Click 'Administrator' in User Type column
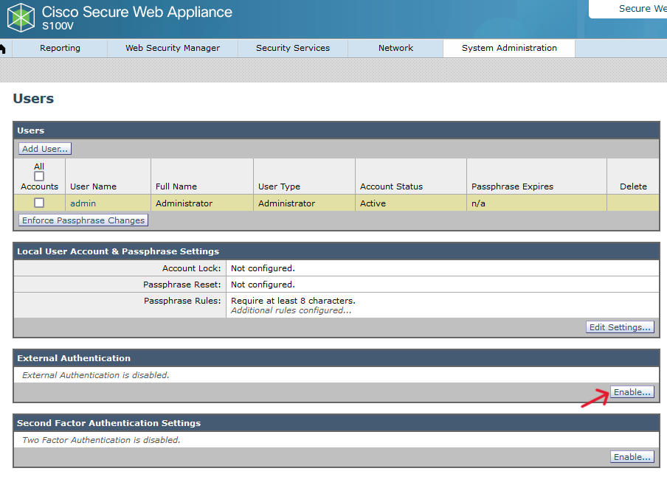The width and height of the screenshot is (667, 485). [287, 203]
